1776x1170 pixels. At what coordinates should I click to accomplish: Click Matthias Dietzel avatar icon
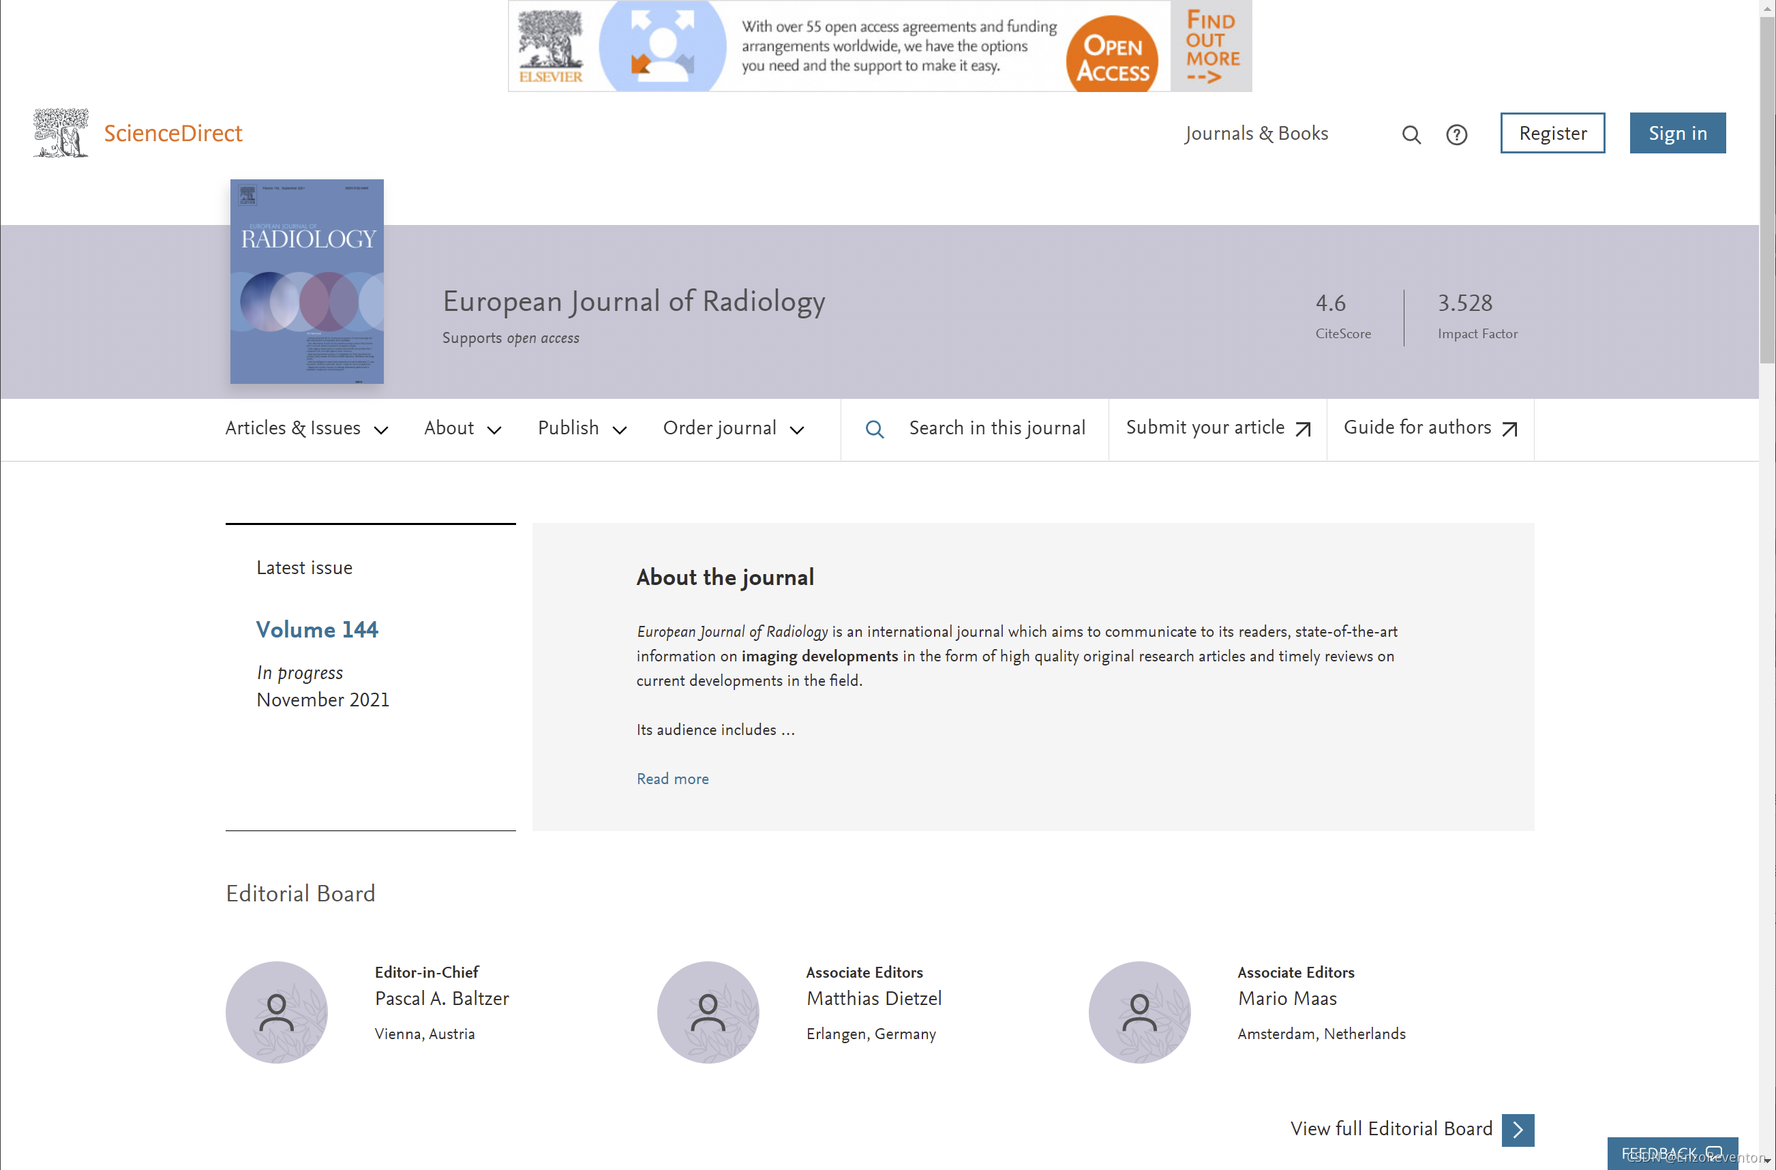tap(708, 1012)
